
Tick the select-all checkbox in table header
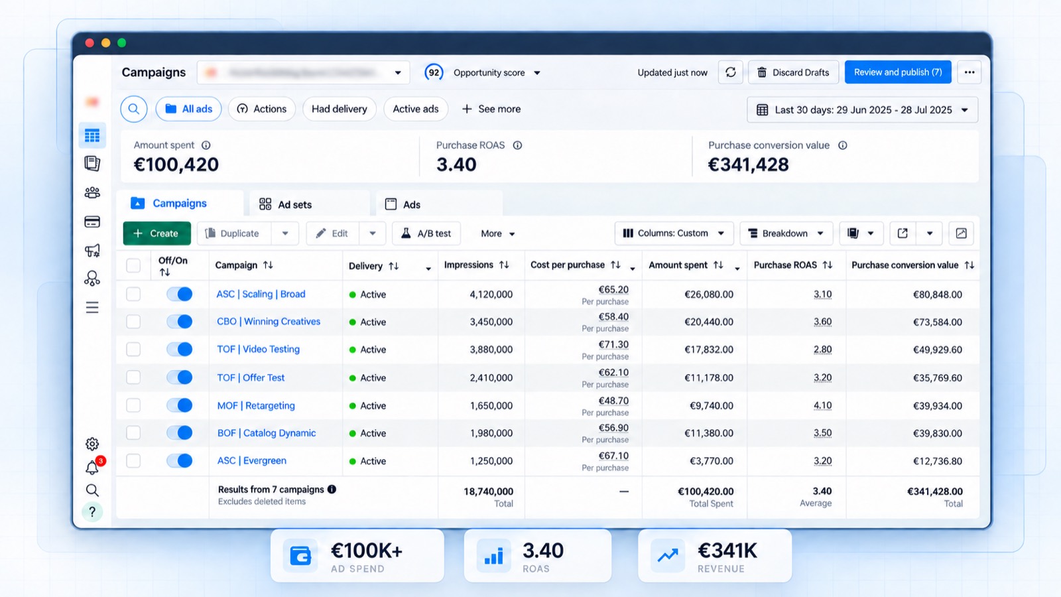[x=133, y=265]
